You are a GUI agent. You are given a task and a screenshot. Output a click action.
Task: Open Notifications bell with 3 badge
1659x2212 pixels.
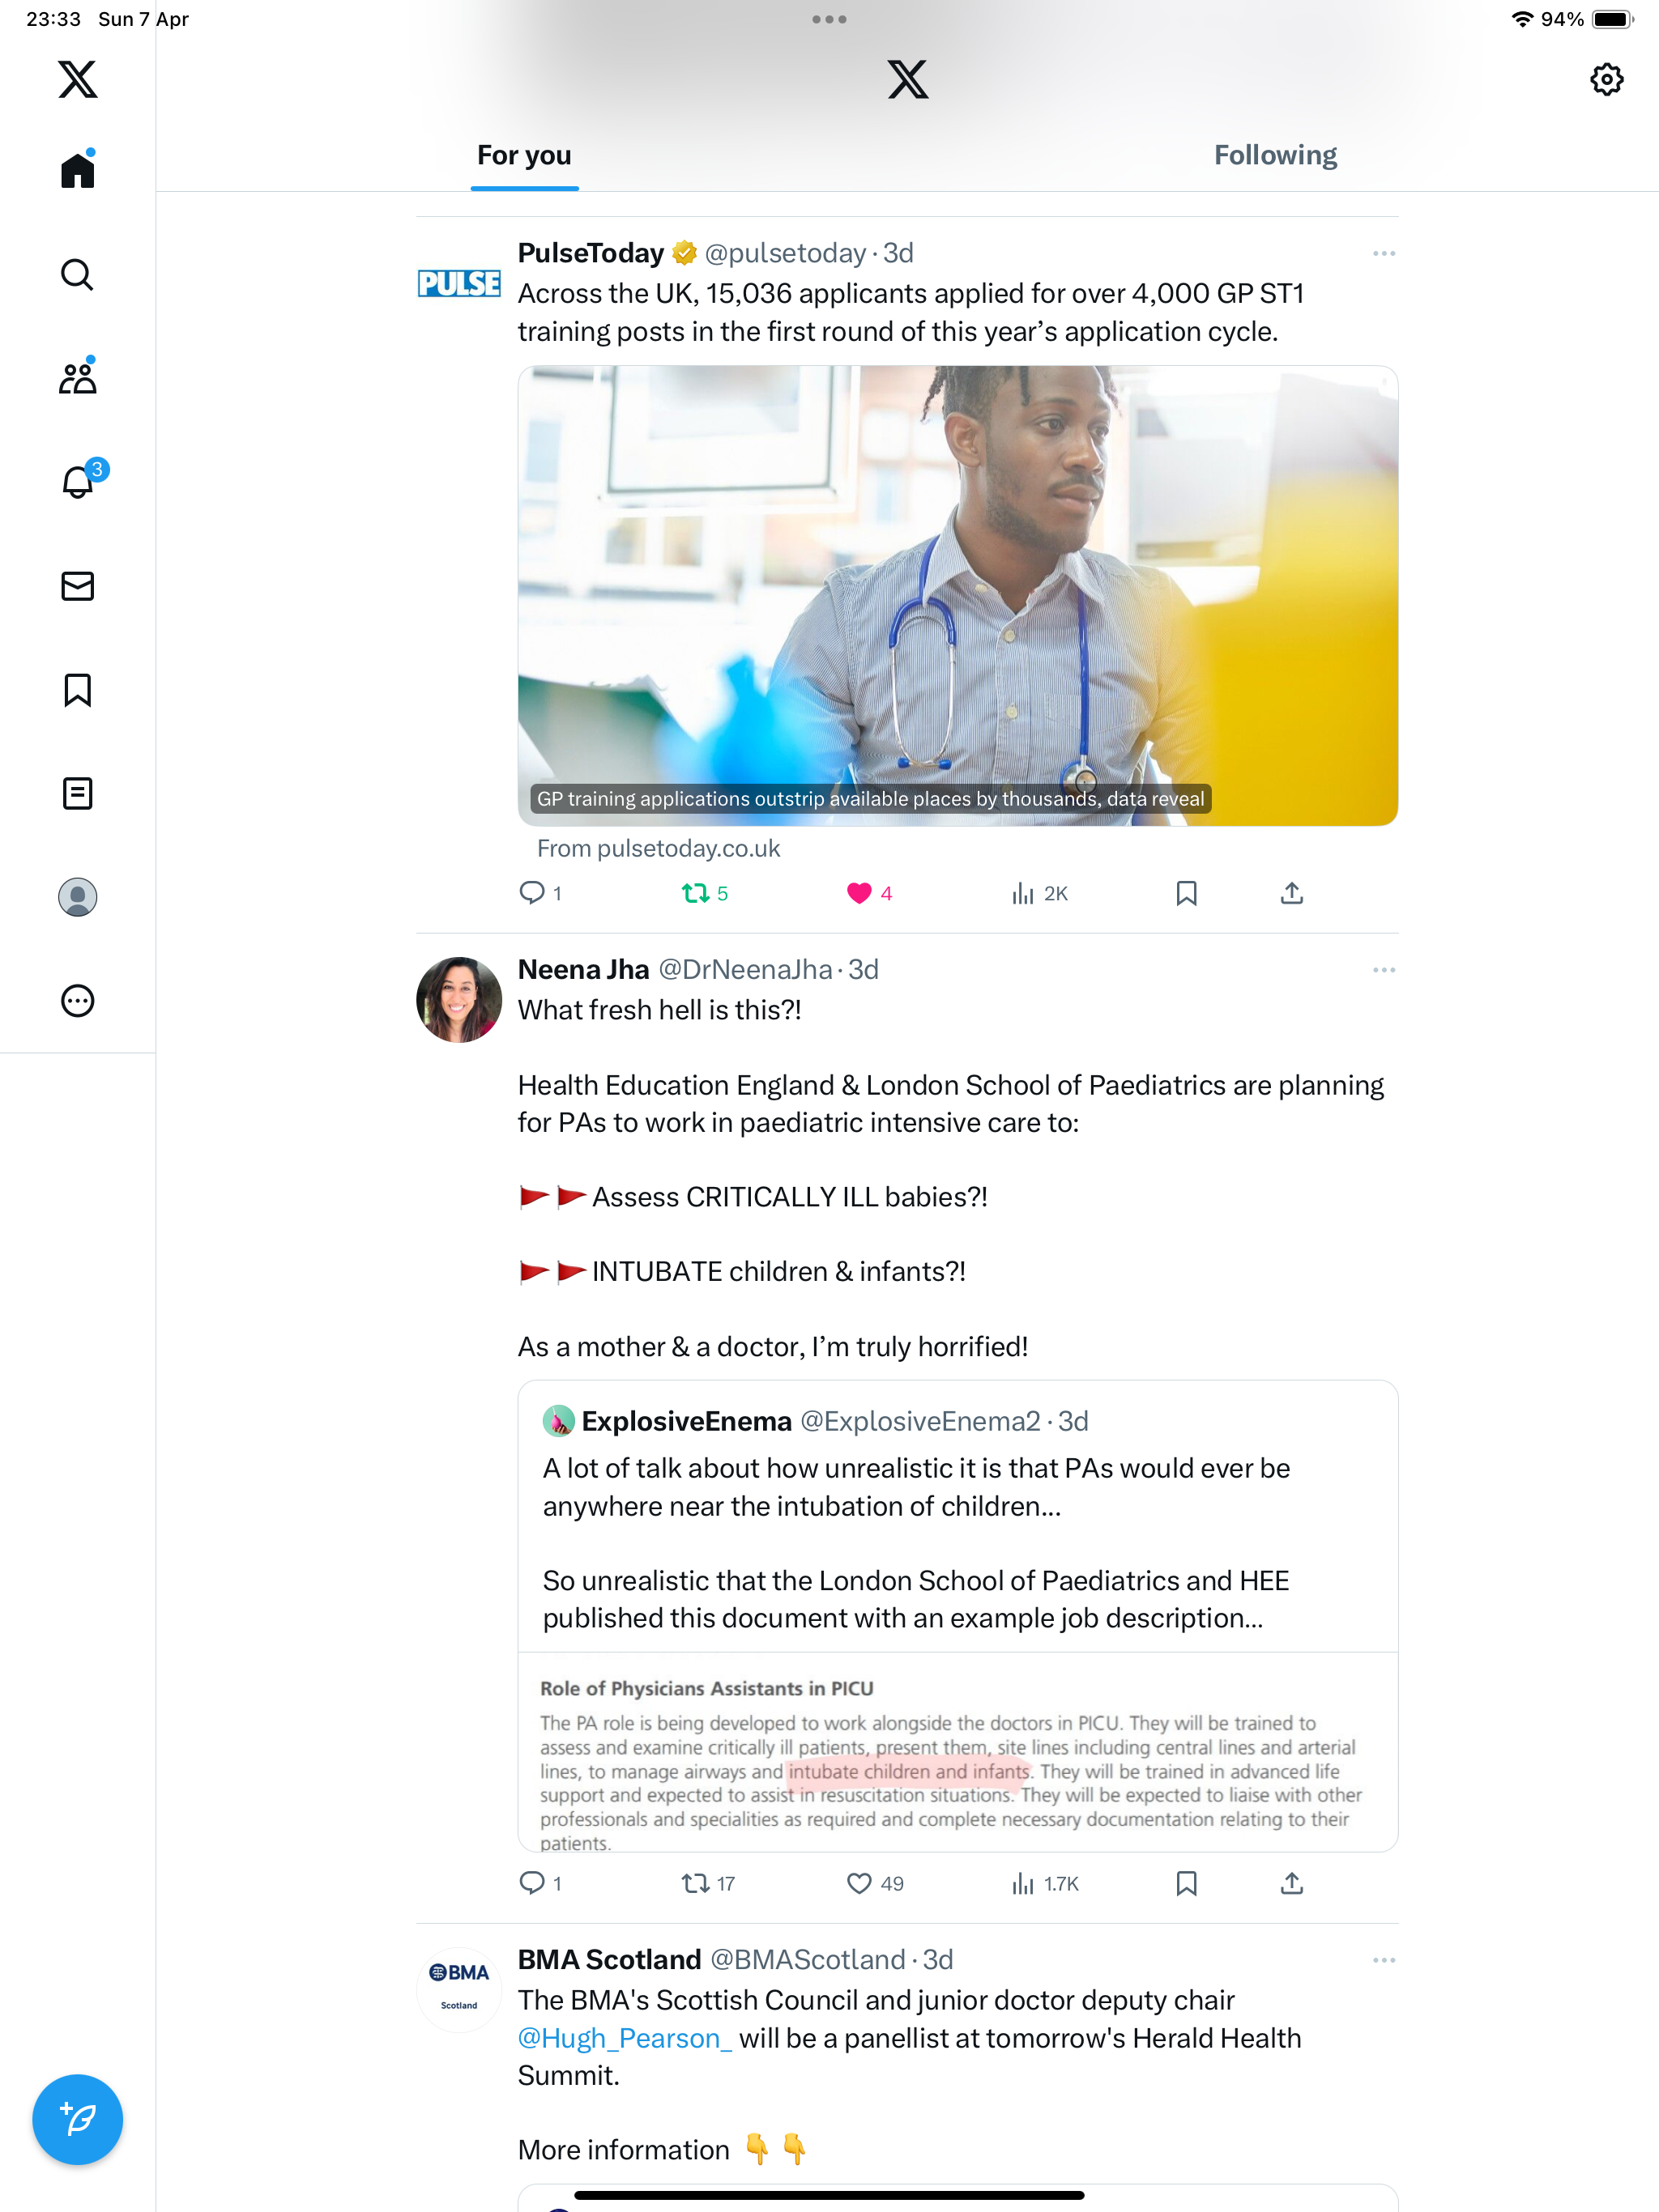click(x=77, y=481)
